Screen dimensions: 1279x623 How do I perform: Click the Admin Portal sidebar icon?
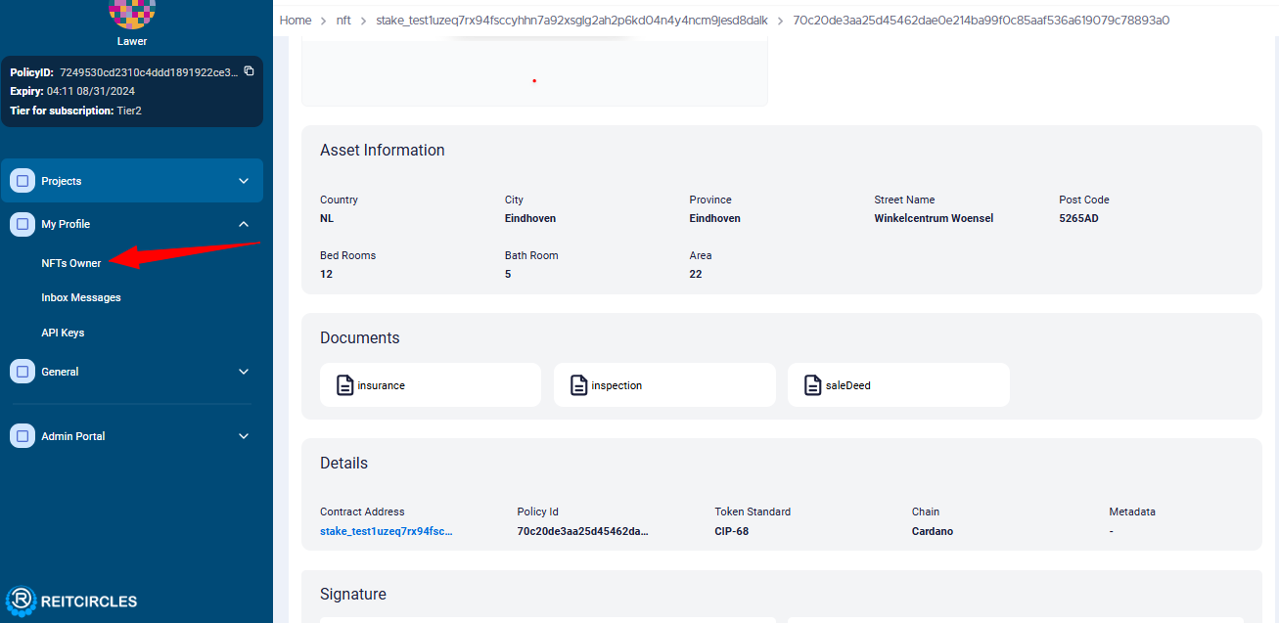[23, 436]
